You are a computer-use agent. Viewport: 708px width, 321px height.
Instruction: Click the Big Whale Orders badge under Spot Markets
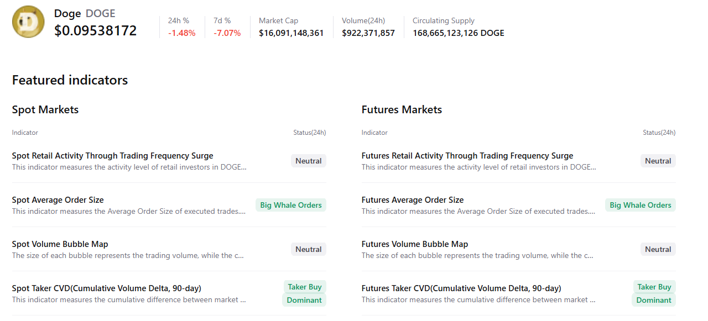(290, 204)
